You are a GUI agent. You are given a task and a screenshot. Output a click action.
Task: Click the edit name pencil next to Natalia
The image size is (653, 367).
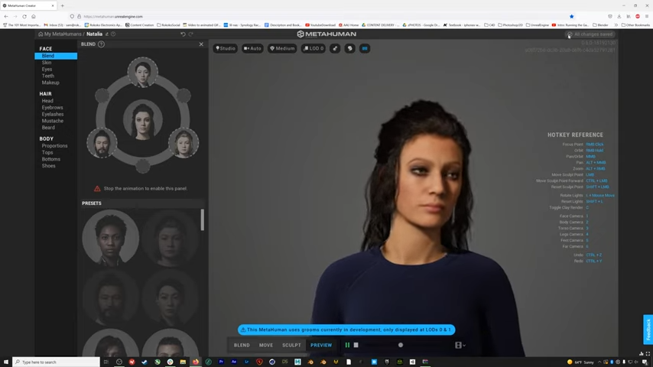coord(106,34)
